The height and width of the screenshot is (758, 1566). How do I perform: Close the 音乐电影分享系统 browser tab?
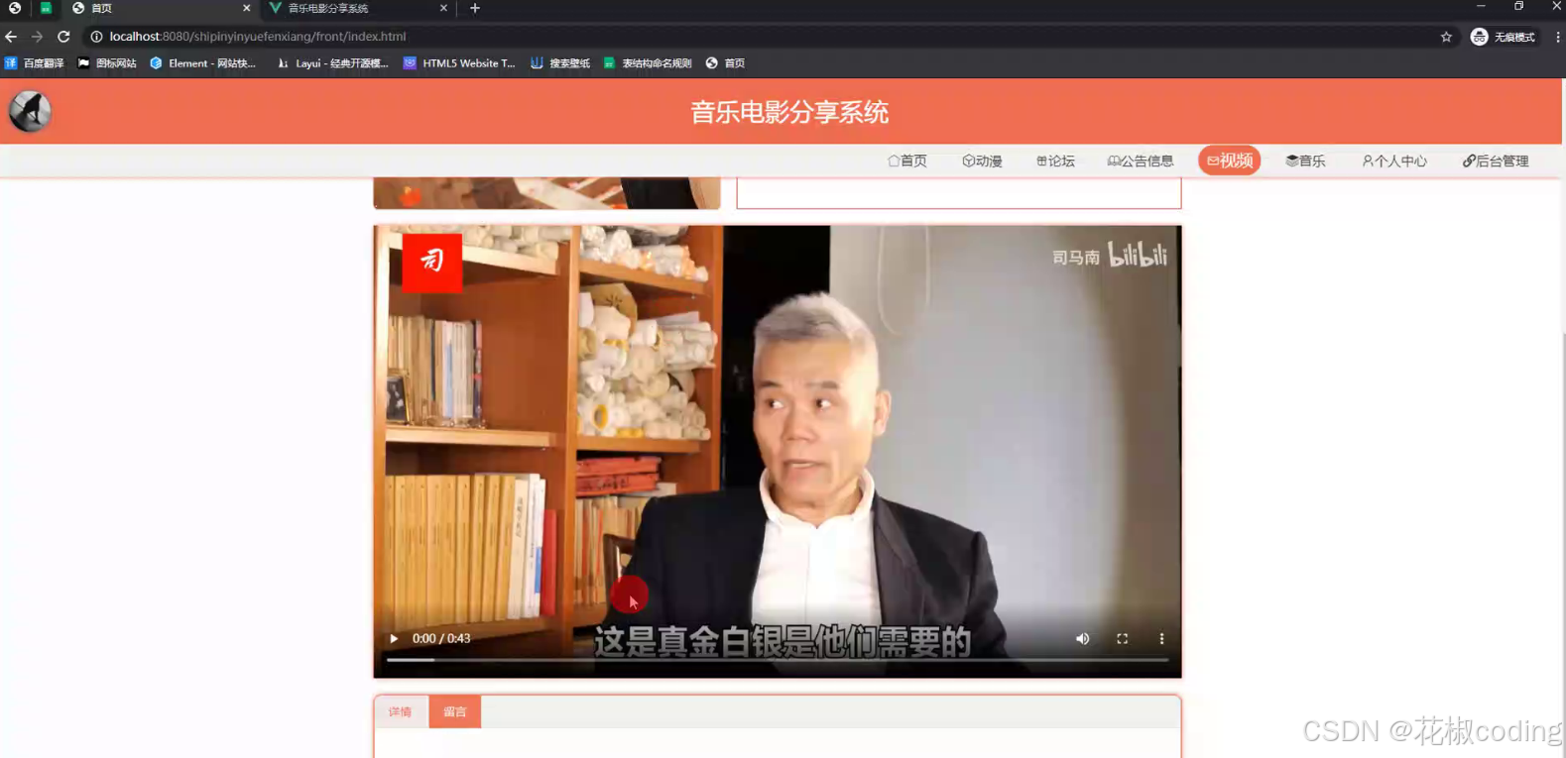(443, 8)
